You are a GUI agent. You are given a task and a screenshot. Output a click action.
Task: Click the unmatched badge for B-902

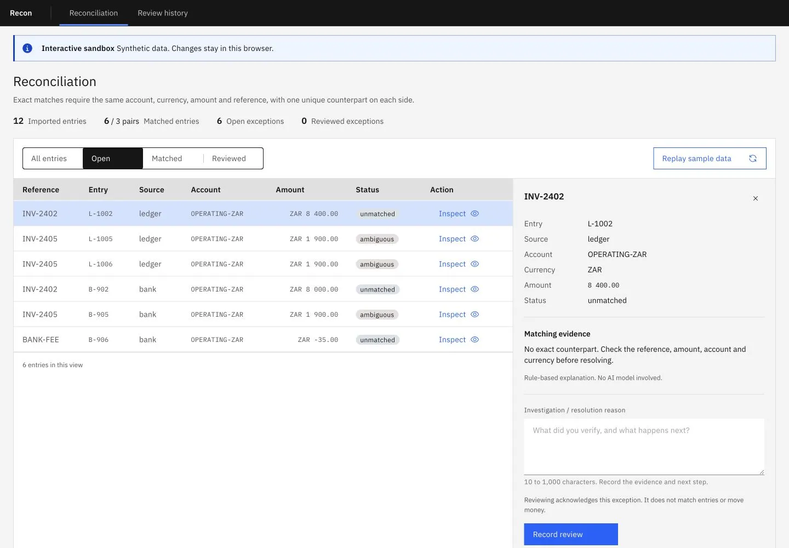(x=378, y=289)
